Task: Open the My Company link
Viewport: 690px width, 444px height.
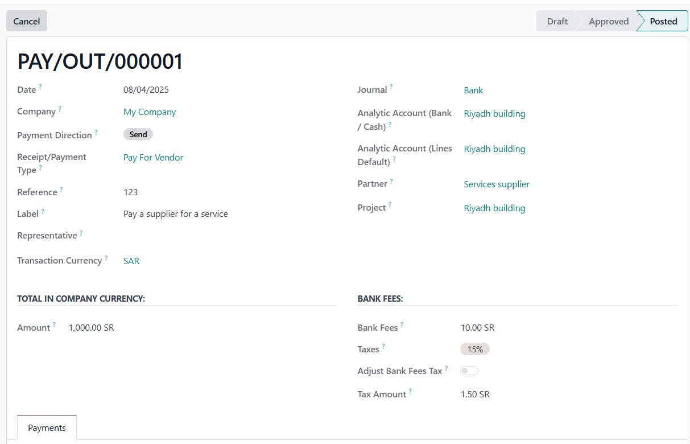Action: 150,112
